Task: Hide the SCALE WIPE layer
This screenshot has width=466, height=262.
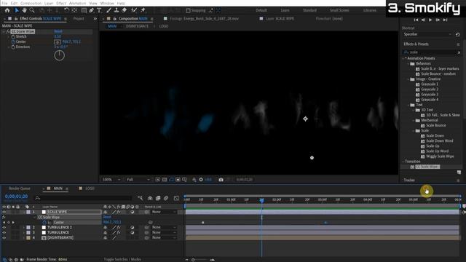Action: tap(4, 212)
